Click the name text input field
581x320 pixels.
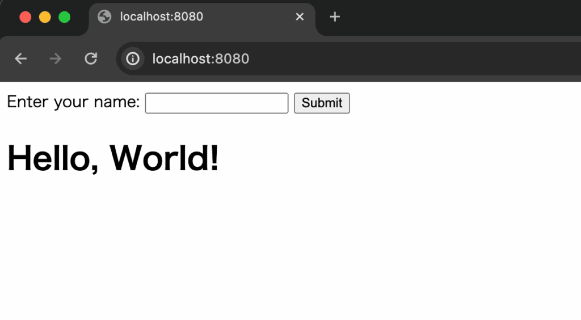pos(217,103)
